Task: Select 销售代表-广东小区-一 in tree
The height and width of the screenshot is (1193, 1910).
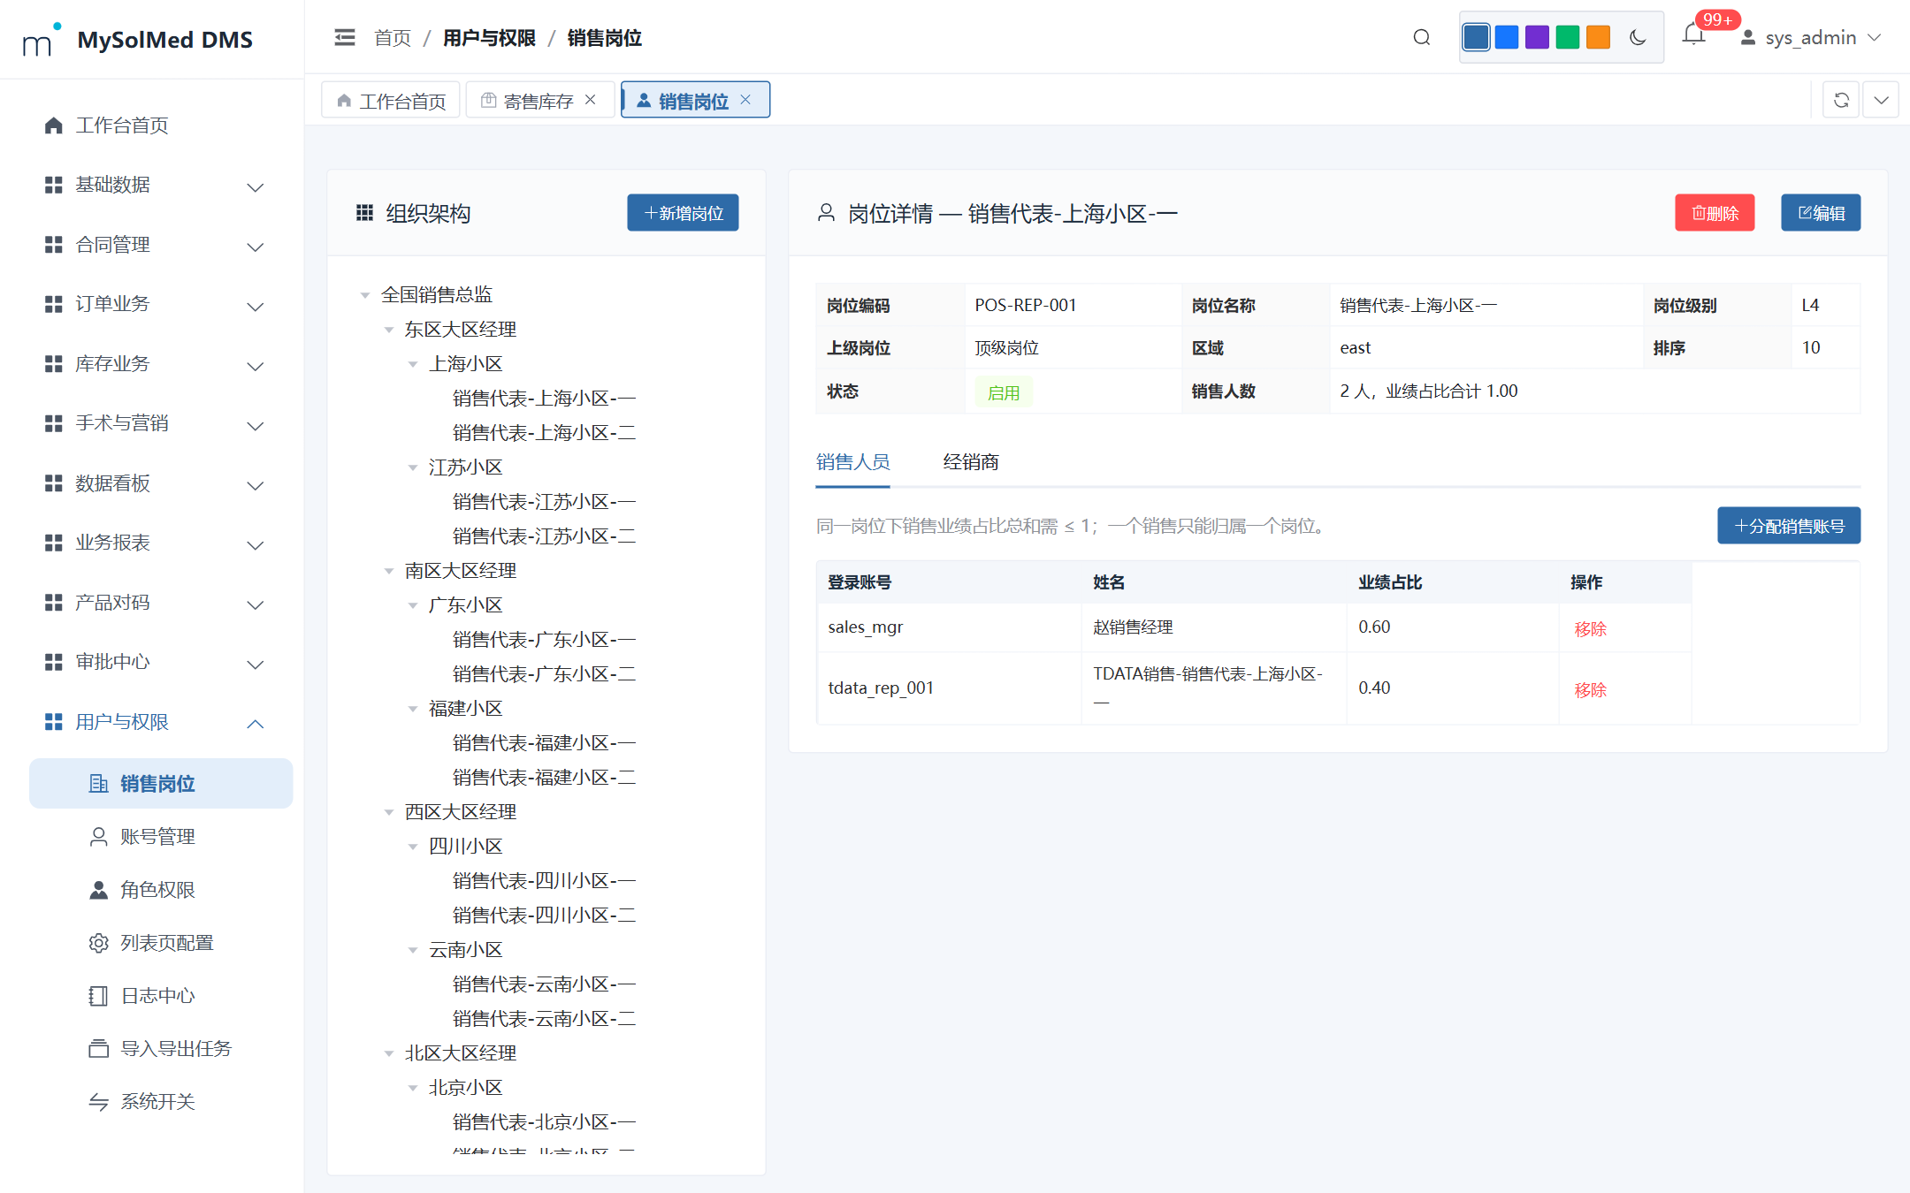Action: 544,640
